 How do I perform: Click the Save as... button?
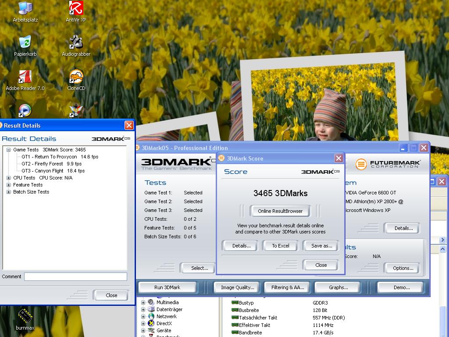[321, 246]
